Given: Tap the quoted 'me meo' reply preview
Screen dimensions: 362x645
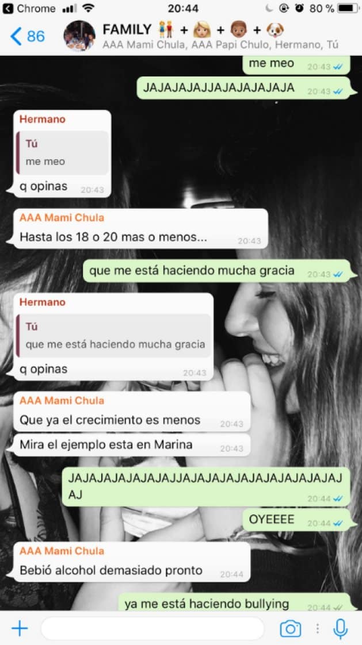Looking at the screenshot, I should (x=63, y=152).
